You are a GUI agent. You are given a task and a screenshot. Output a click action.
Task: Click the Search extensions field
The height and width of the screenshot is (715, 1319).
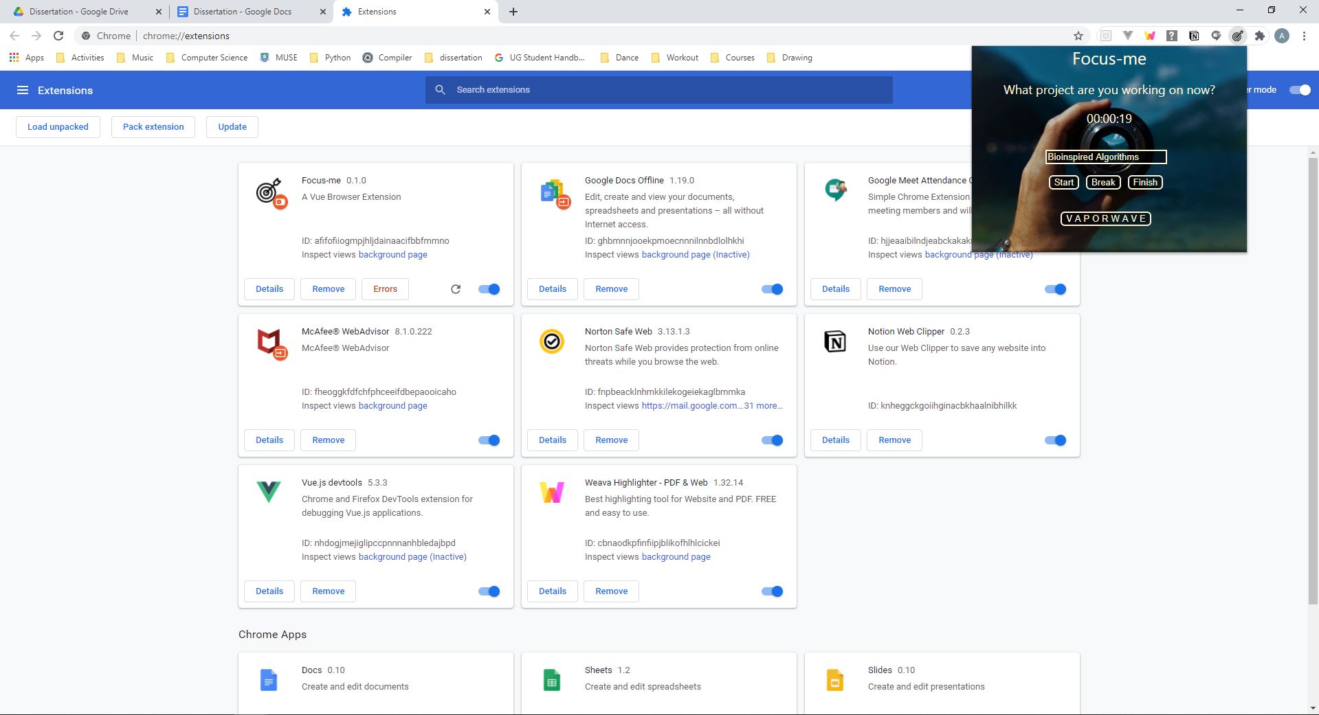tap(659, 90)
